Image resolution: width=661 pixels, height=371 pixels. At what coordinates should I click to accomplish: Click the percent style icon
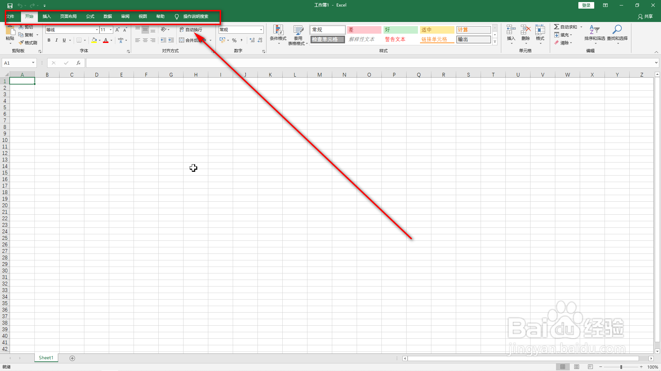[x=234, y=40]
